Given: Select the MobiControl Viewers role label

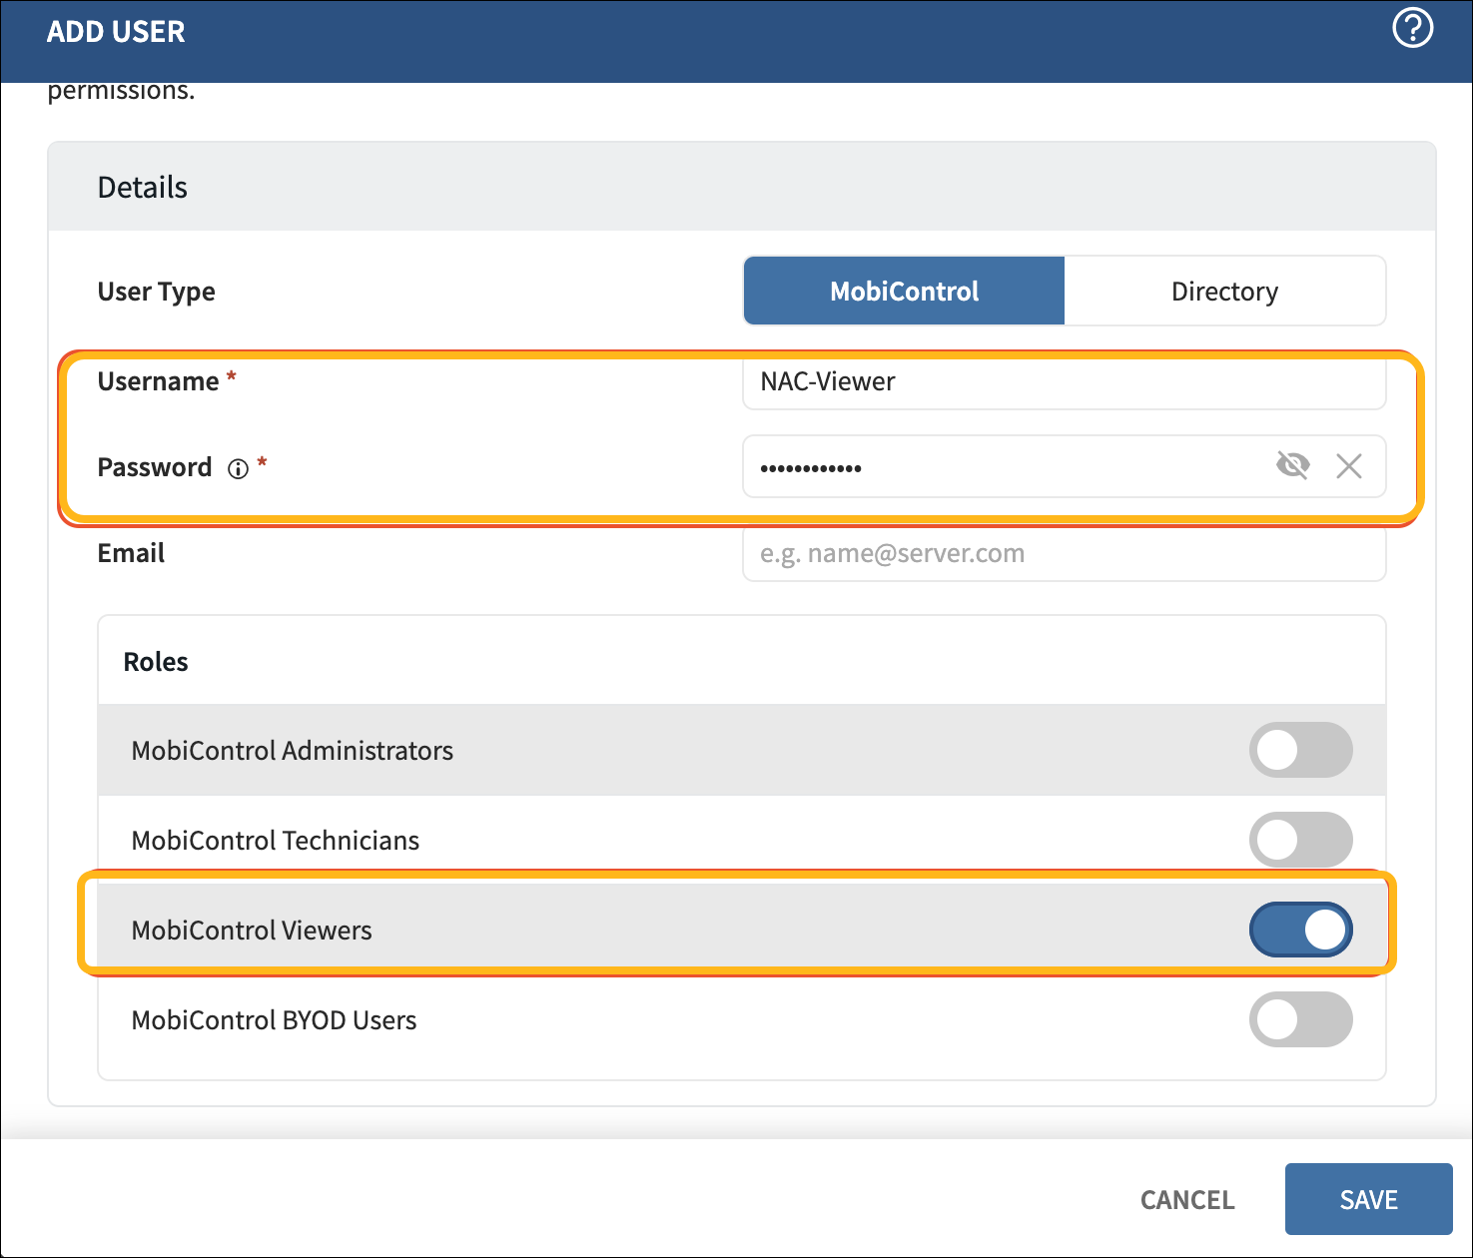Looking at the screenshot, I should pyautogui.click(x=252, y=930).
